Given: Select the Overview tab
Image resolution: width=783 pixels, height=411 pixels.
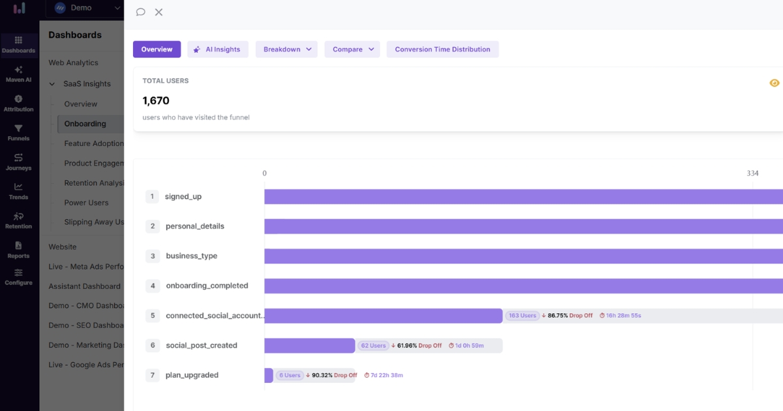Looking at the screenshot, I should (x=157, y=49).
